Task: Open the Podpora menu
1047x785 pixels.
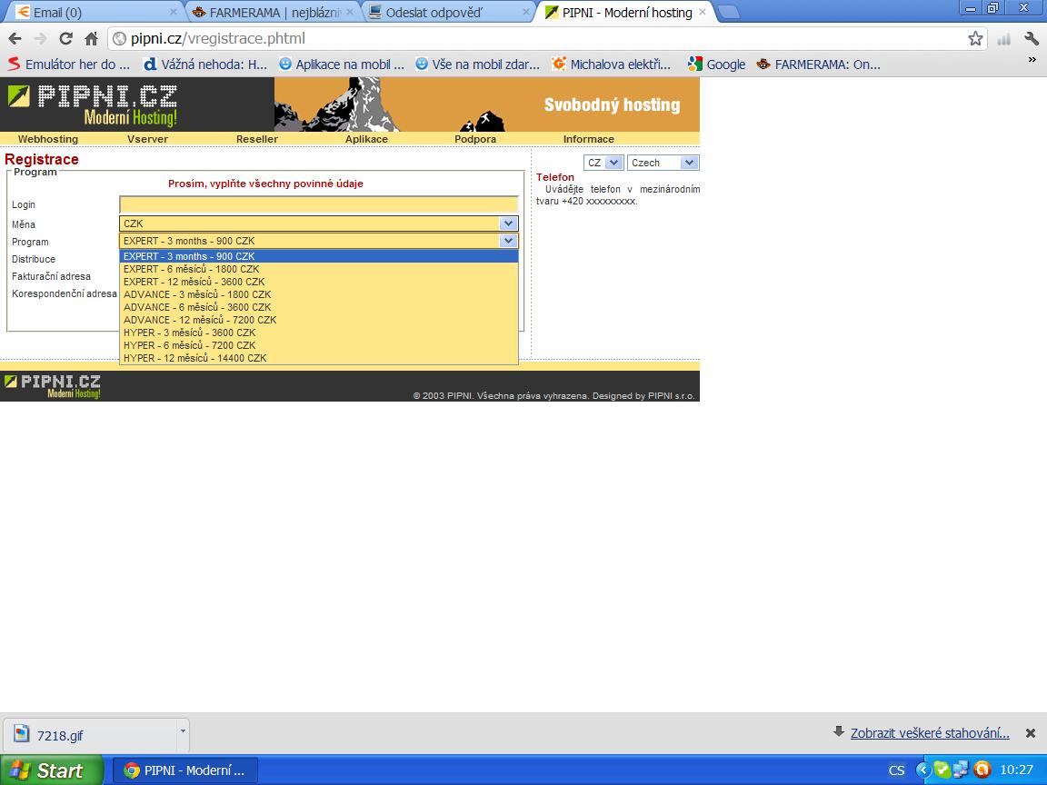Action: pyautogui.click(x=475, y=139)
